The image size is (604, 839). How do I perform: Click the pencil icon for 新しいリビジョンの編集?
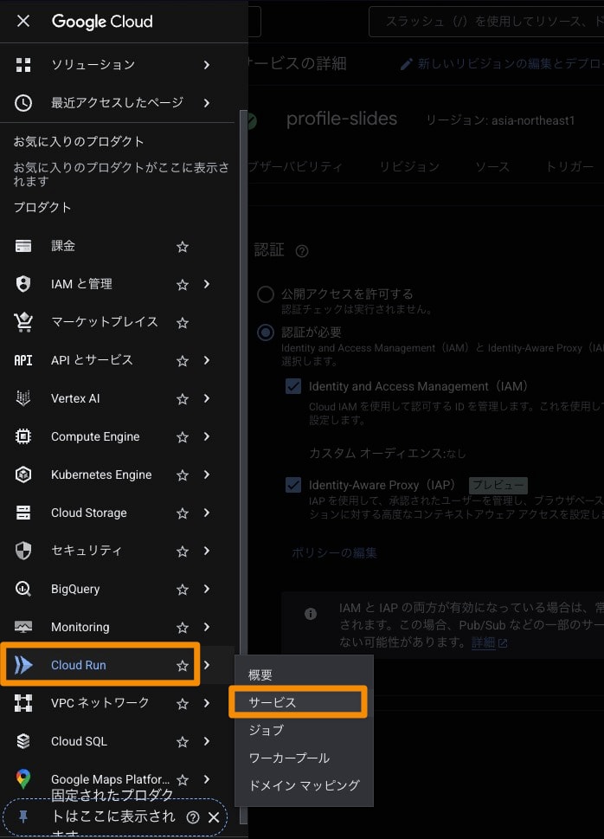(407, 64)
